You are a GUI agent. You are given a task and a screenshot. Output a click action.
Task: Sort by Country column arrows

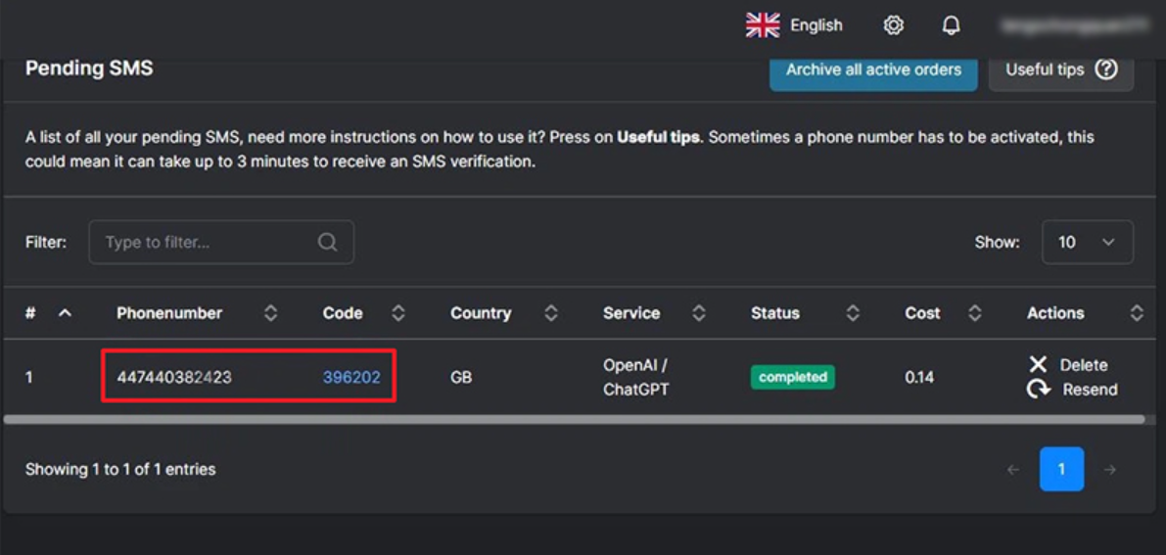coord(551,313)
